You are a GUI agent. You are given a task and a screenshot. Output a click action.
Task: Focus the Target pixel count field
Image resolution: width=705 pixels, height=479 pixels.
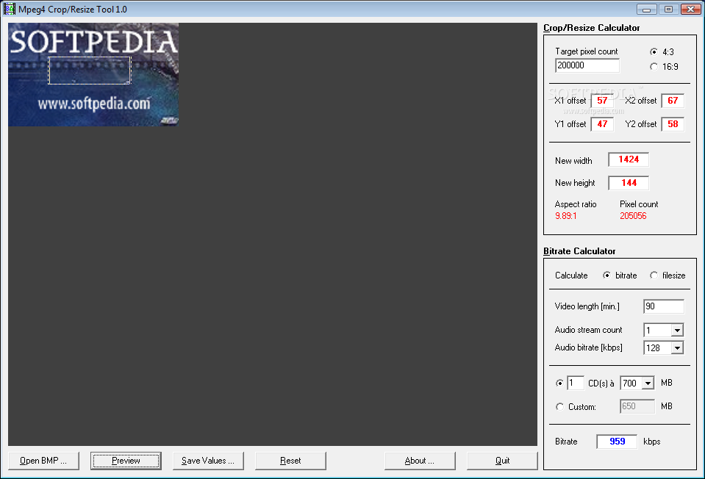587,65
